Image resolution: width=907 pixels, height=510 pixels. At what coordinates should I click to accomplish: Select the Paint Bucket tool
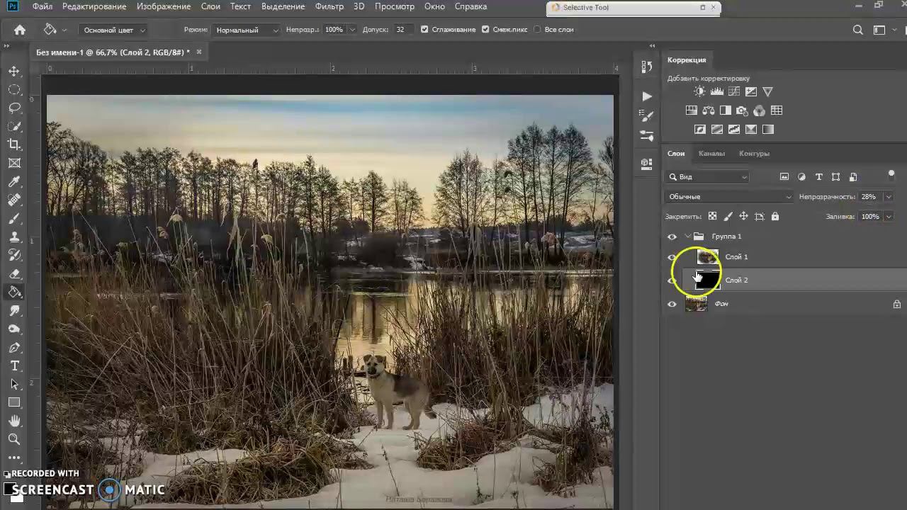14,292
